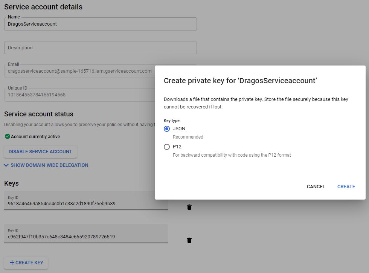
Task: Click DISABLE SERVICE ACCOUNT
Action: tap(40, 151)
